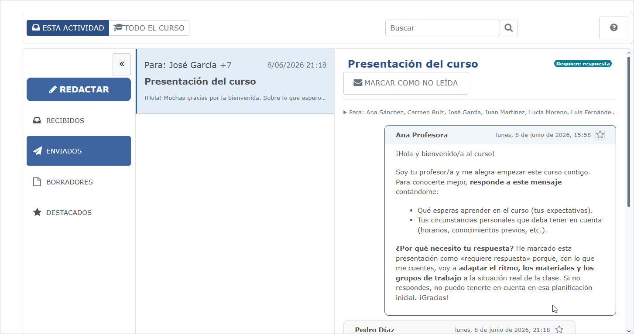Click MARCAR COMO NO LEÍDA button
634x334 pixels.
coord(406,83)
